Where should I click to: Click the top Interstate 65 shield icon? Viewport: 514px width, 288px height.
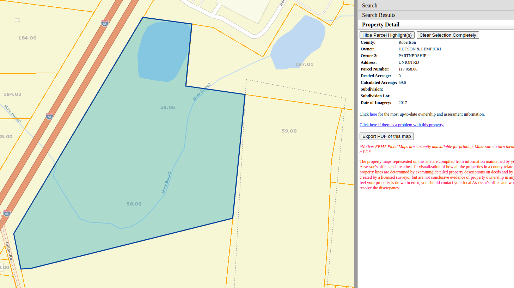pos(105,23)
